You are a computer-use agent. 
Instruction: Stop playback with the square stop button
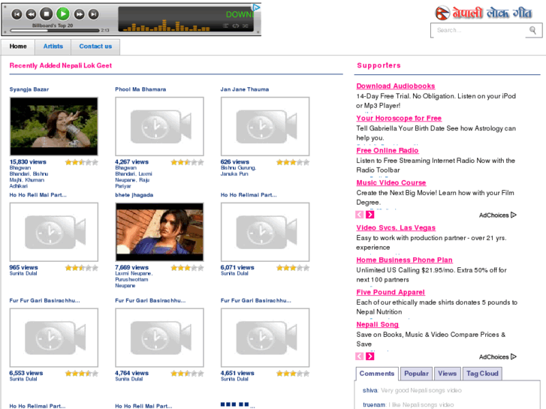(47, 14)
